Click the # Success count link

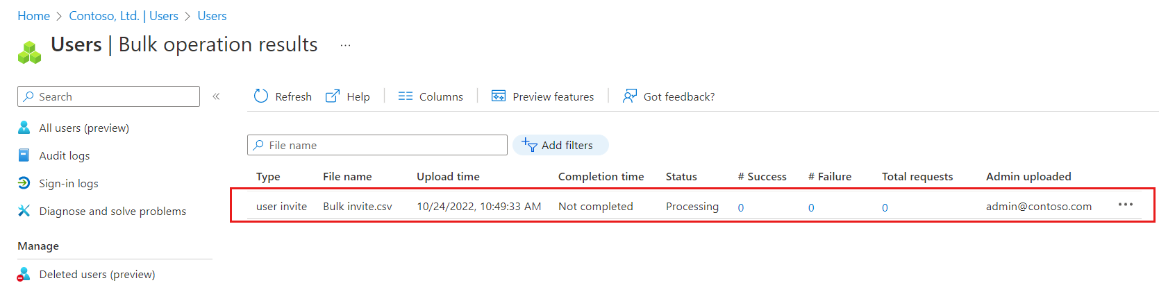coord(741,207)
